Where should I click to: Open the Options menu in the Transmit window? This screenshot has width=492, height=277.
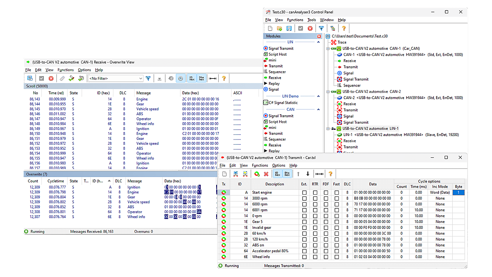pos(279,165)
